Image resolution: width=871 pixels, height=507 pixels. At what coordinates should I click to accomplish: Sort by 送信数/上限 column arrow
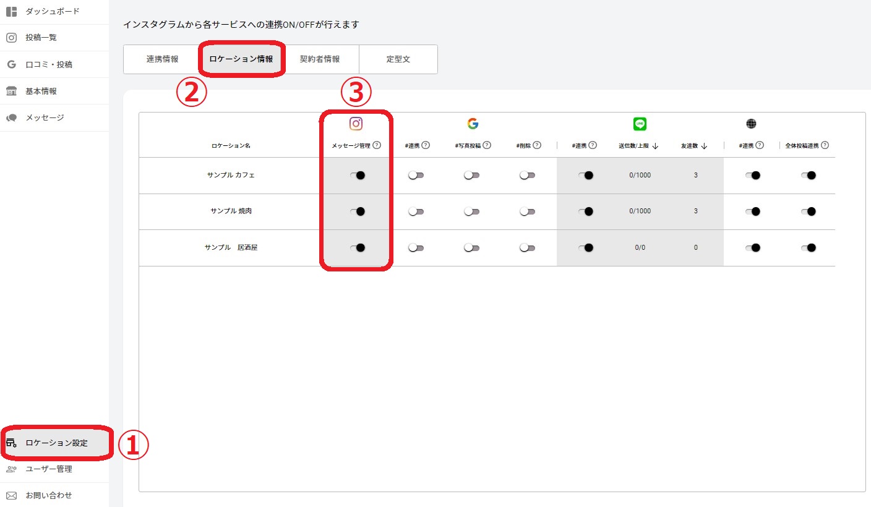point(655,146)
